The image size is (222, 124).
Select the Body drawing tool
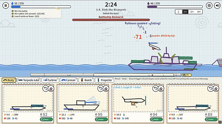tap(9, 80)
